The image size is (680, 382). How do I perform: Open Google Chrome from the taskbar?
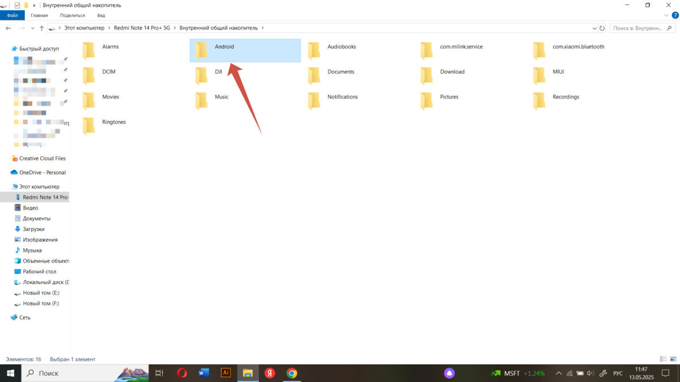coord(292,373)
